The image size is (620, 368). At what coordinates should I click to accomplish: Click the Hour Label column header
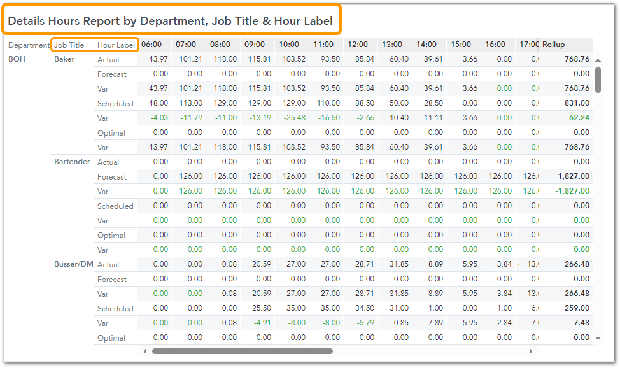pos(116,45)
